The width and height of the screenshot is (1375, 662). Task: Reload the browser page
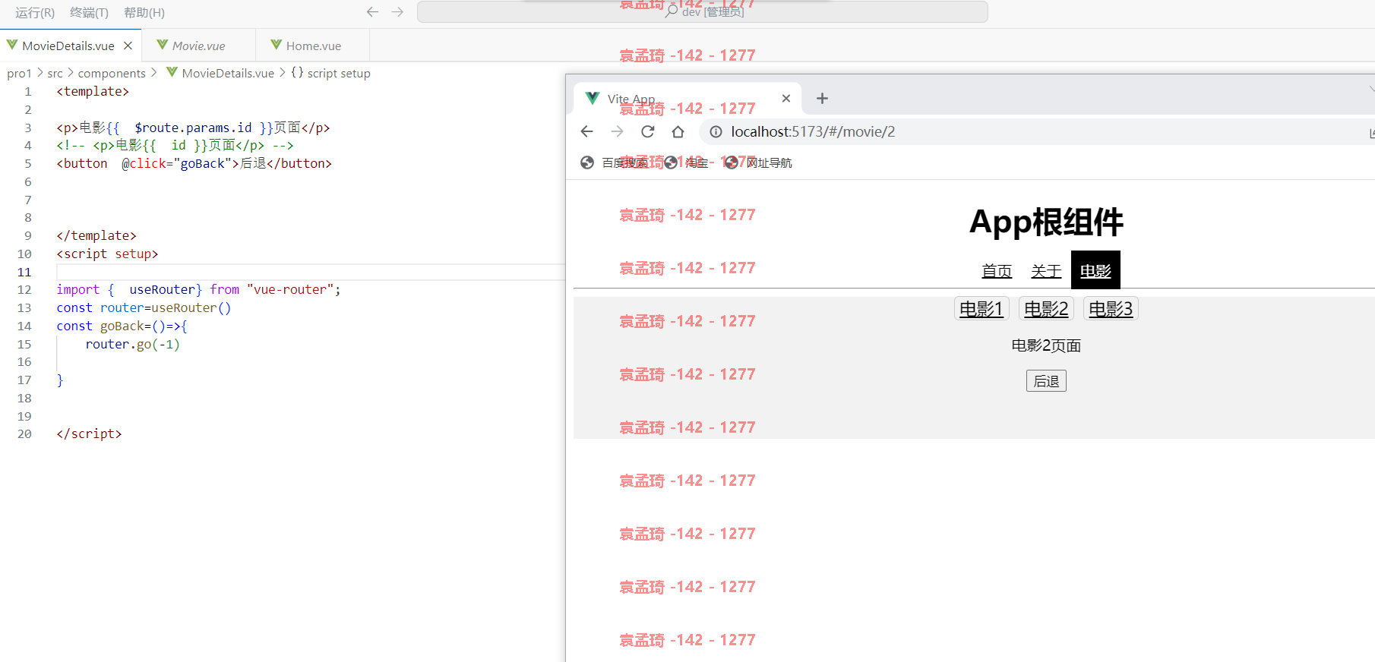coord(648,131)
